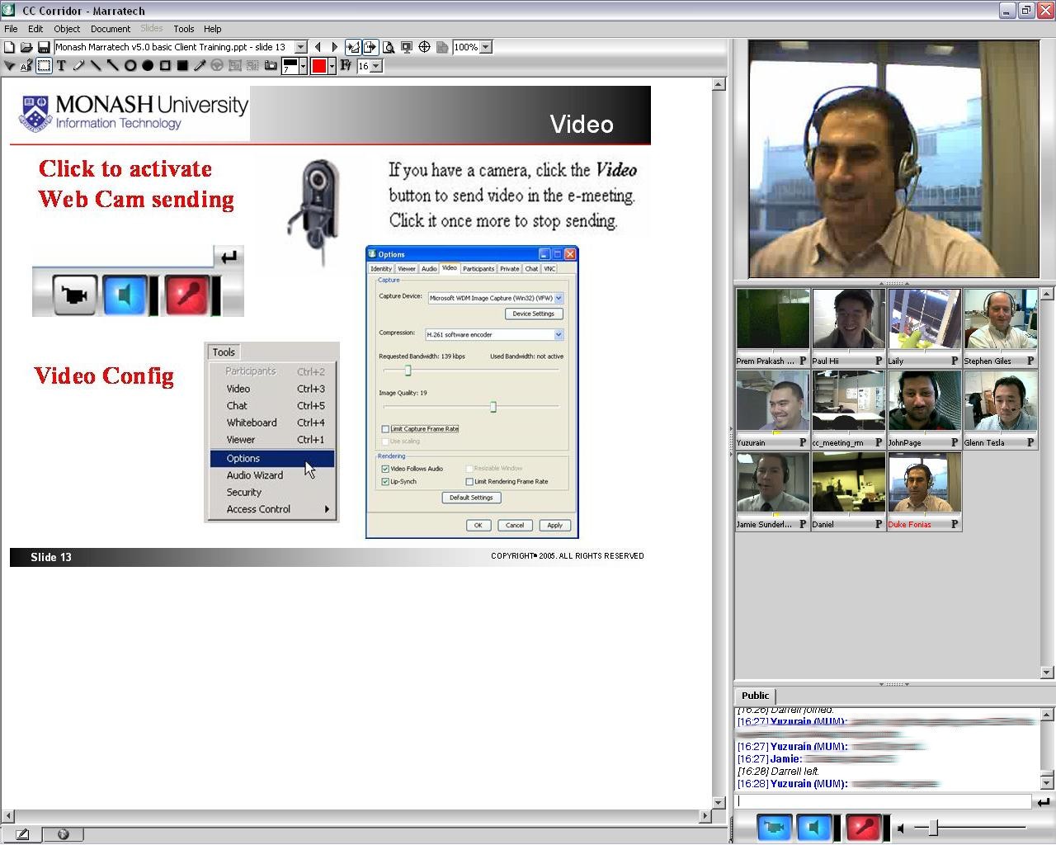Open the Document menu

pos(111,29)
